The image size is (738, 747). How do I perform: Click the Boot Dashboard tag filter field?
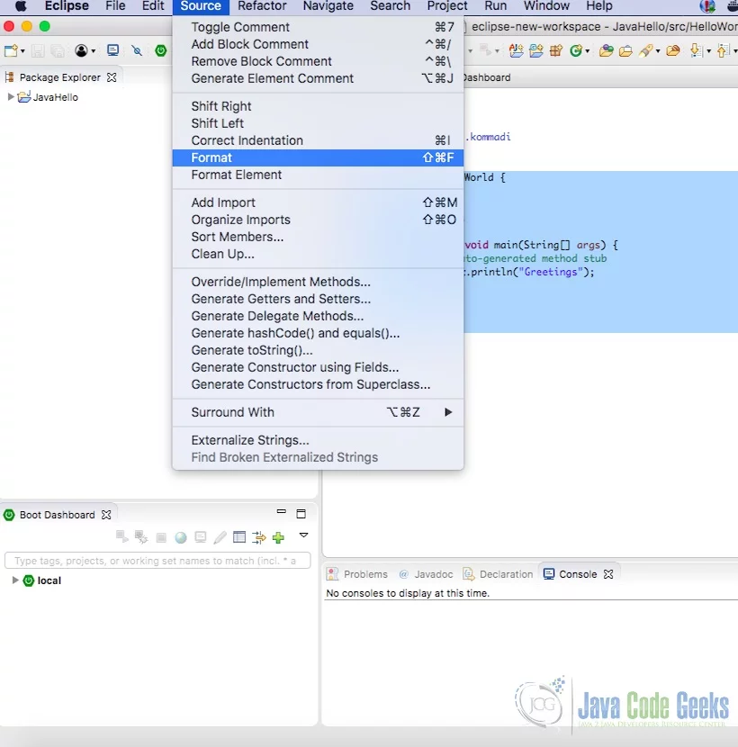click(x=157, y=561)
